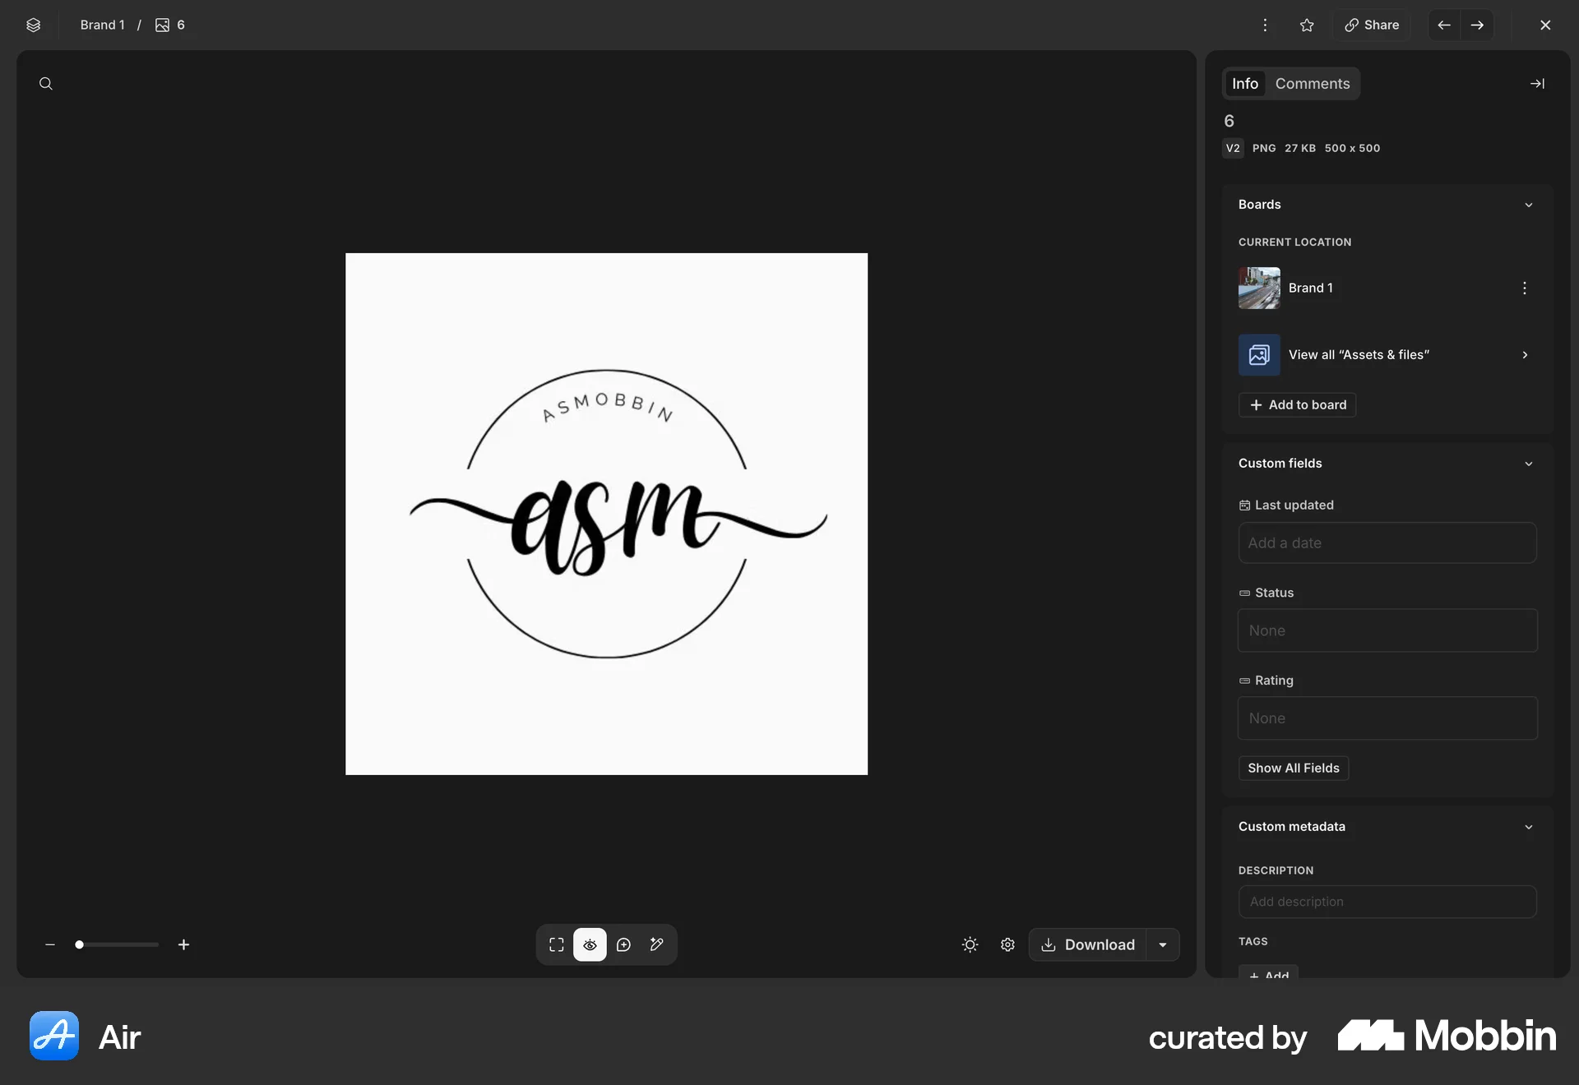1579x1085 pixels.
Task: Click the 500 x 500 dimensions text
Action: pyautogui.click(x=1352, y=148)
